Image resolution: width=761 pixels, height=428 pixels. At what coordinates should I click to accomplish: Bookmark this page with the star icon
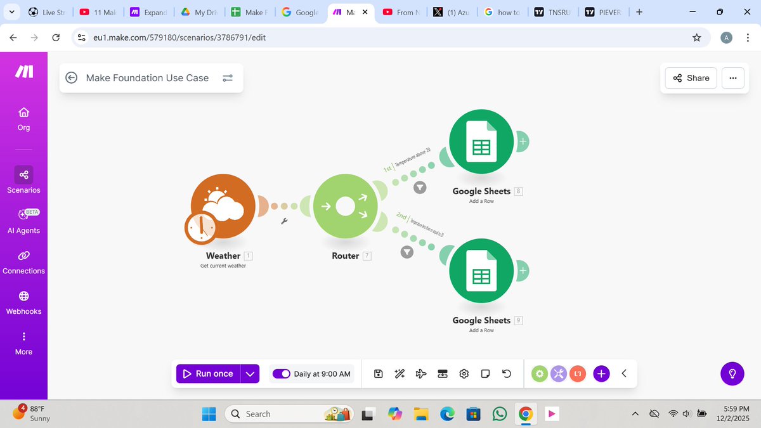(x=697, y=37)
